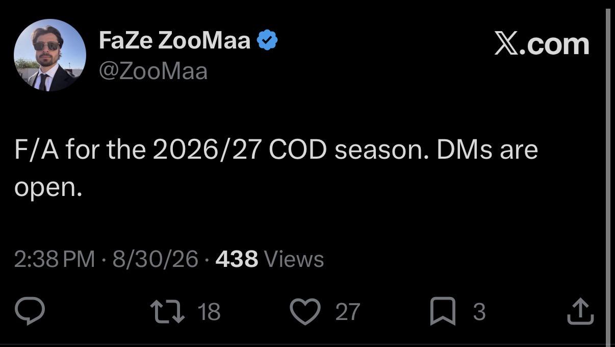Repost the tweet with the arrows icon
This screenshot has width=615, height=347.
(168, 311)
